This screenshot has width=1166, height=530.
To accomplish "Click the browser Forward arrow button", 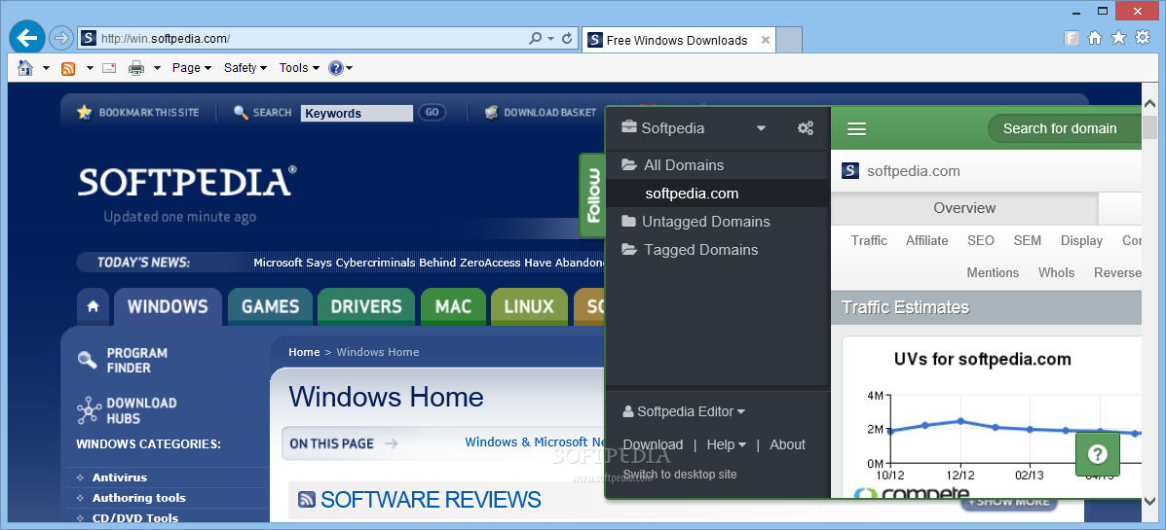I will click(61, 38).
